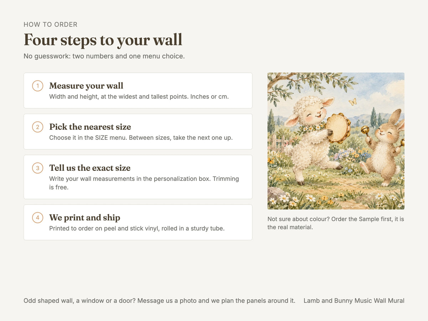Click the "HOW TO ORDER" label
This screenshot has height=321, width=428.
pos(50,25)
